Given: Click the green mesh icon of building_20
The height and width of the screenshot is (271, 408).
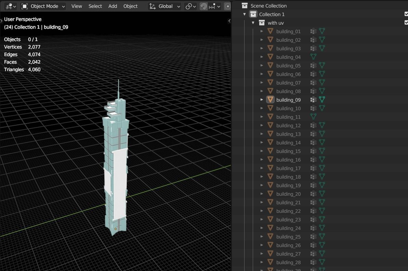Looking at the screenshot, I should pyautogui.click(x=322, y=194).
